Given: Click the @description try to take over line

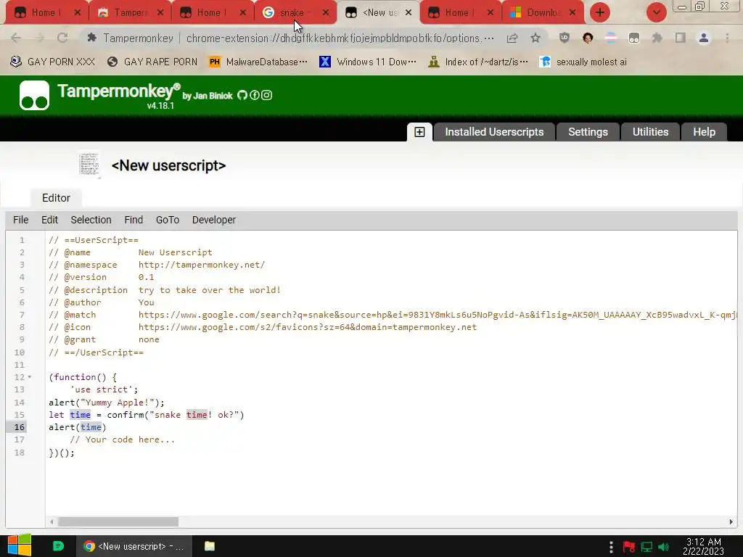Looking at the screenshot, I should 165,290.
